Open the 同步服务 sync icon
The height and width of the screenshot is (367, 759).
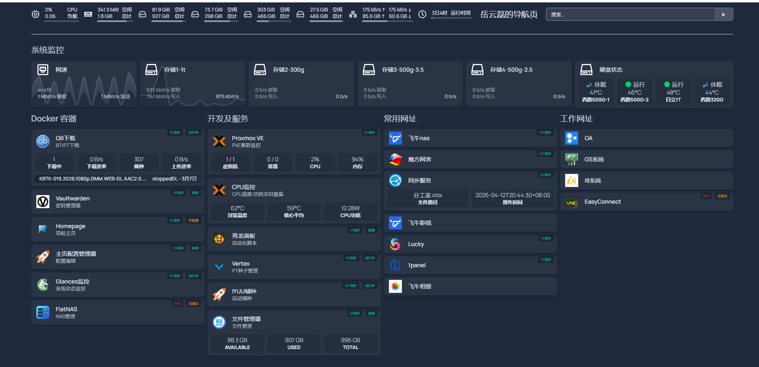pos(395,180)
